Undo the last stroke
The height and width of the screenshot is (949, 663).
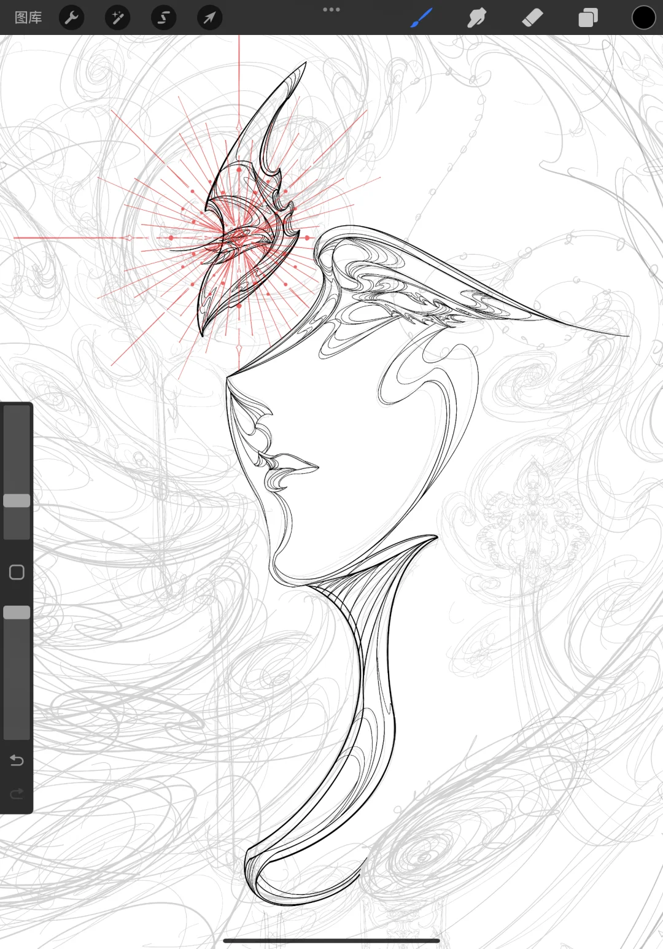pos(17,761)
